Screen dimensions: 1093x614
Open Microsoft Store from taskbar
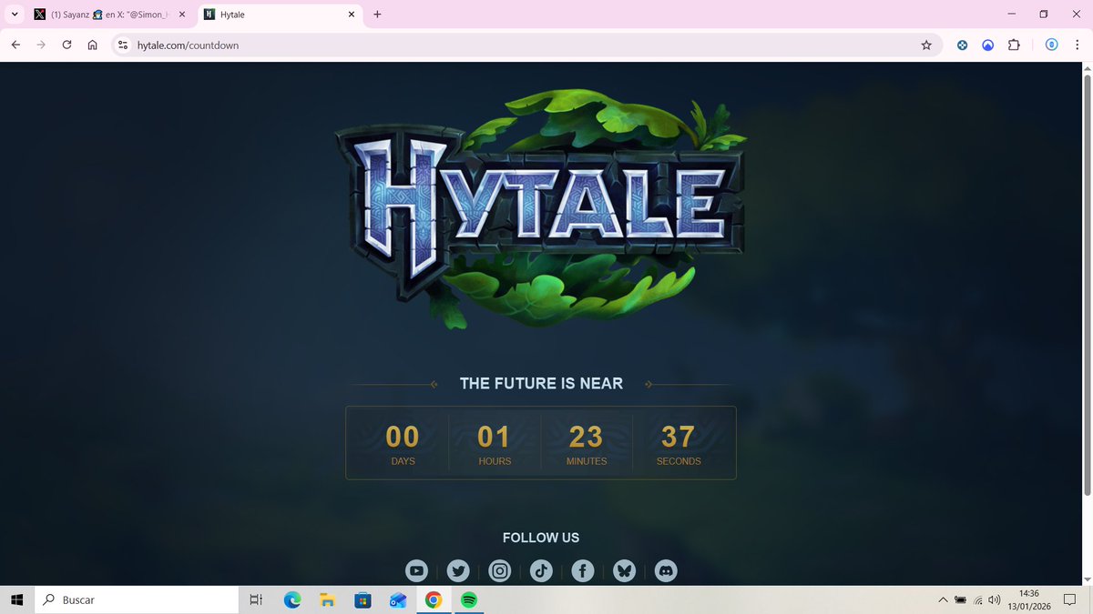pyautogui.click(x=363, y=599)
